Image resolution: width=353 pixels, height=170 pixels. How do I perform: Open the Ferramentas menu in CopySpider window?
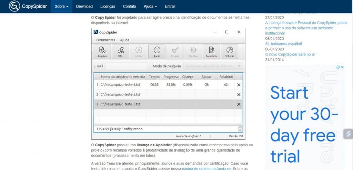pos(105,40)
